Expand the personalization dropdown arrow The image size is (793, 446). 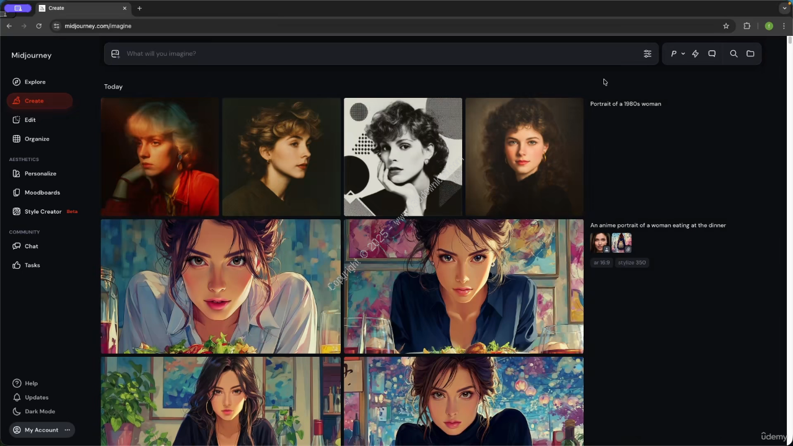pos(683,54)
